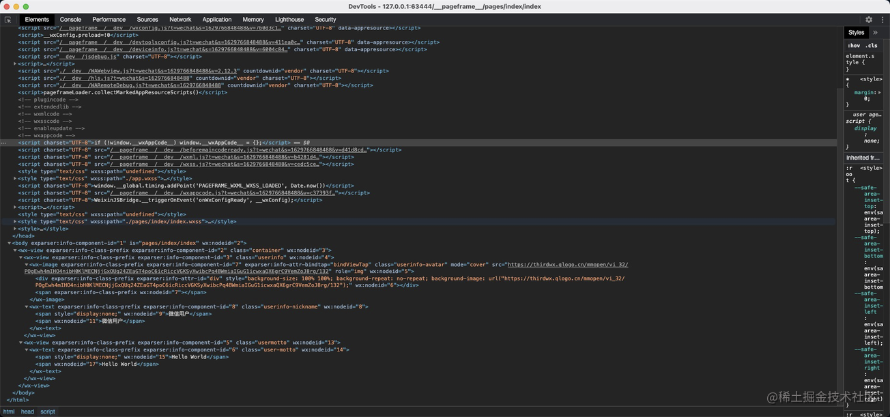Toggle the :hov element state panel

coord(853,46)
